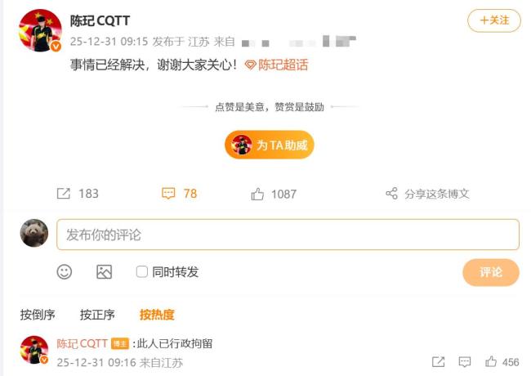
Task: Click the image upload icon
Action: coord(104,271)
